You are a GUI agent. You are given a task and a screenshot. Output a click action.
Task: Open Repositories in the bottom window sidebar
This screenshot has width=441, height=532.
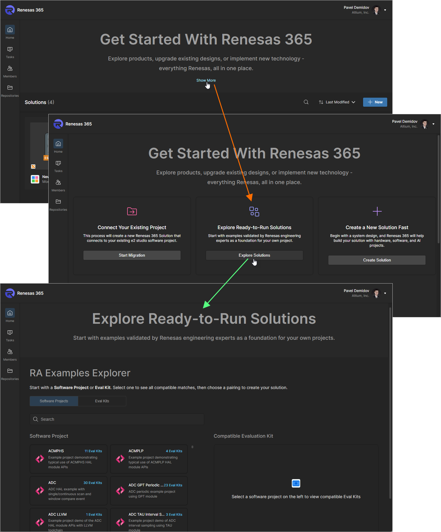pyautogui.click(x=10, y=374)
